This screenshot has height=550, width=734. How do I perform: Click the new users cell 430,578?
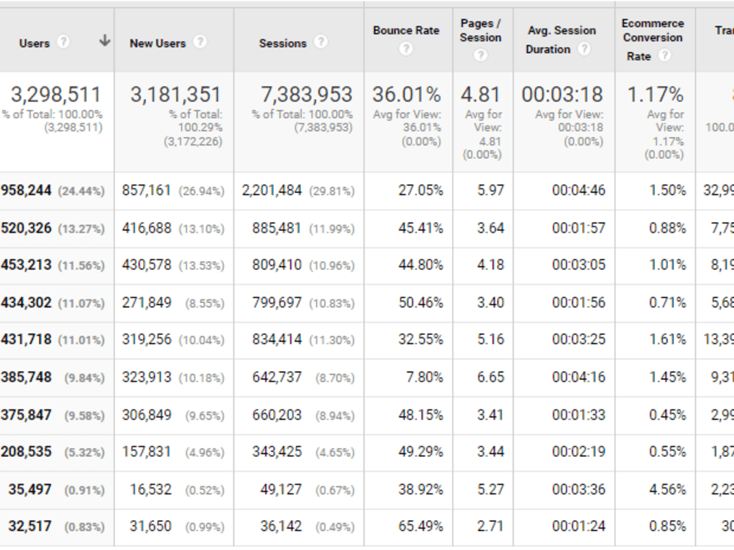tap(147, 265)
